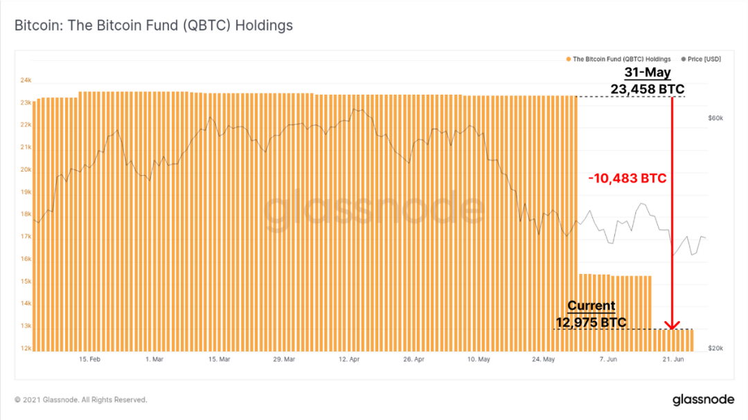Click the $60k price axis label

715,118
